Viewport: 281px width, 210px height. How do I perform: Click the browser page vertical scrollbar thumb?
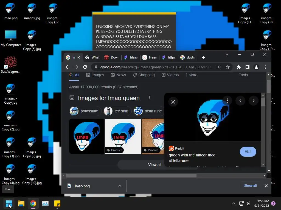[269, 86]
